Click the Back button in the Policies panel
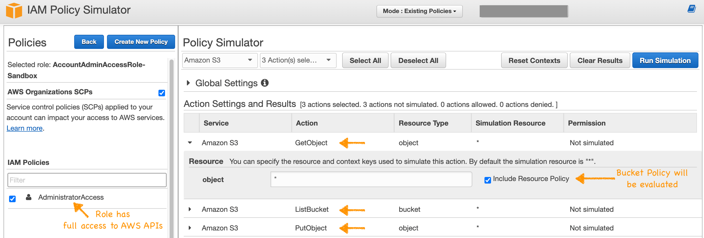This screenshot has width=704, height=238. click(x=89, y=42)
